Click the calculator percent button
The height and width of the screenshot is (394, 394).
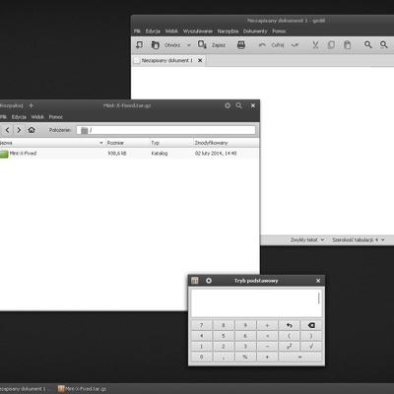245,357
